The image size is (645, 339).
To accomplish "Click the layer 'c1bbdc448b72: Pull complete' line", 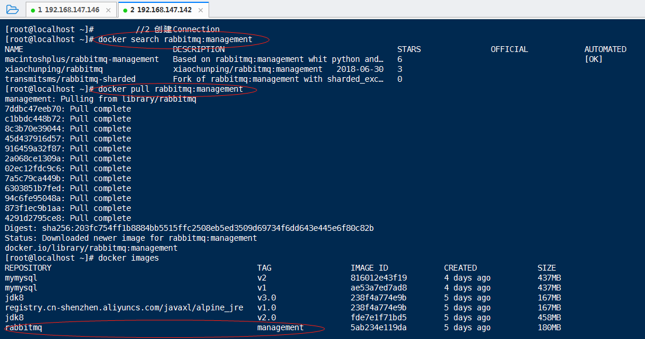I will (68, 119).
